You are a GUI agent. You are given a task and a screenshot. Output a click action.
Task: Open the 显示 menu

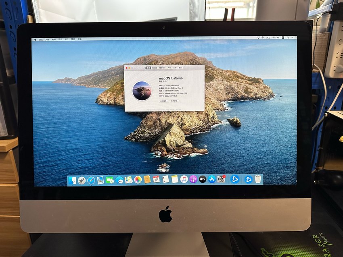pyautogui.click(x=60, y=39)
